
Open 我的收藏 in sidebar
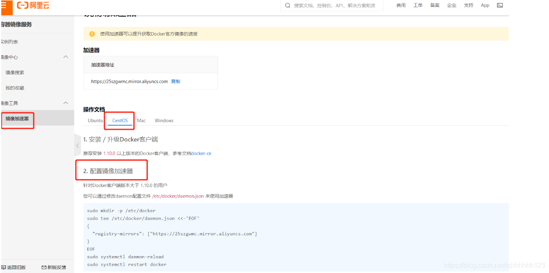click(x=15, y=88)
